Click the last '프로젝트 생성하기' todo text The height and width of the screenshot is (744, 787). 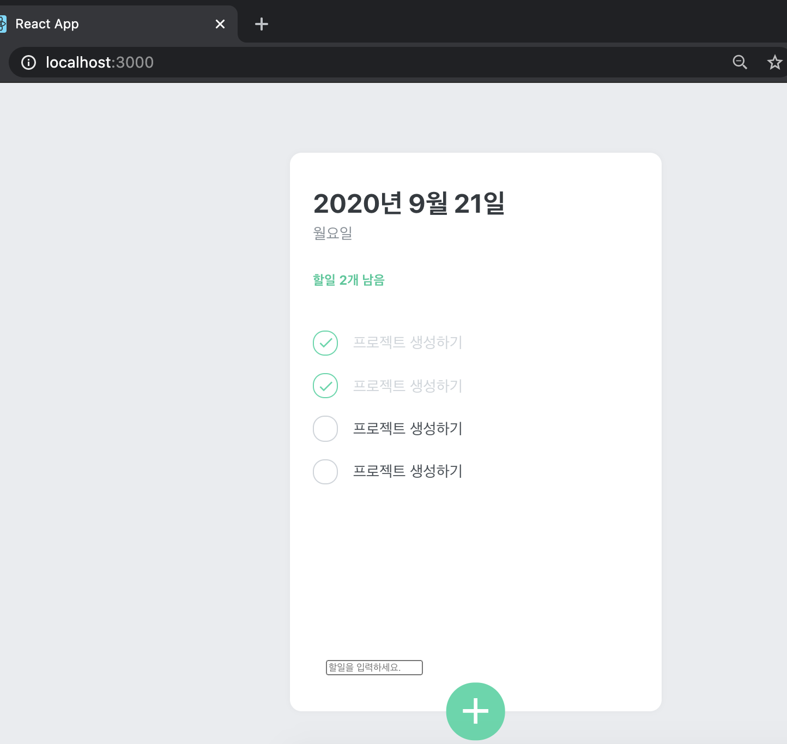pos(408,471)
